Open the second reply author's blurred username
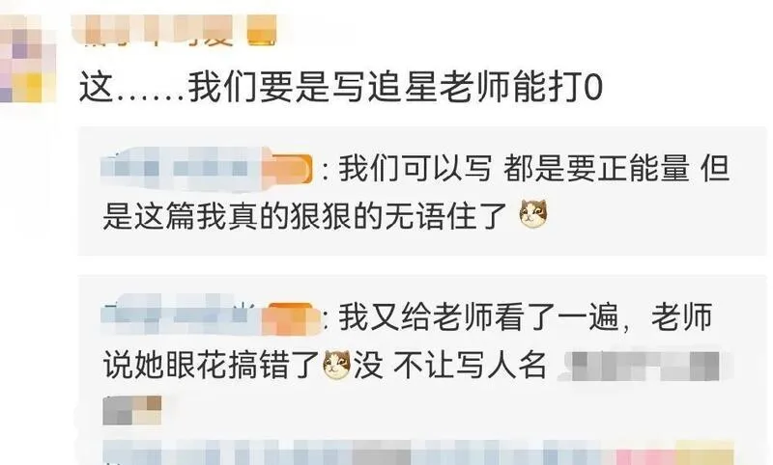Screen dimensions: 773x465 [181, 315]
